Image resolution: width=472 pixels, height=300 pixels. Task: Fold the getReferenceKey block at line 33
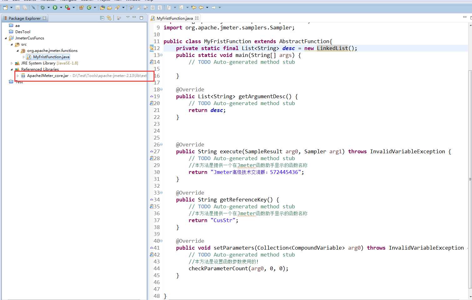pyautogui.click(x=161, y=193)
